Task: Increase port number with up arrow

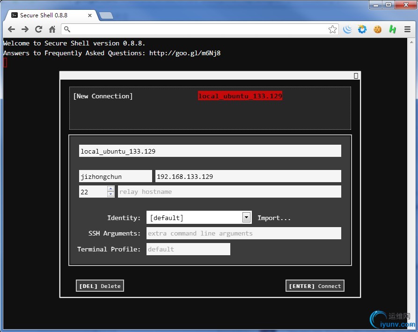Action: (x=110, y=189)
